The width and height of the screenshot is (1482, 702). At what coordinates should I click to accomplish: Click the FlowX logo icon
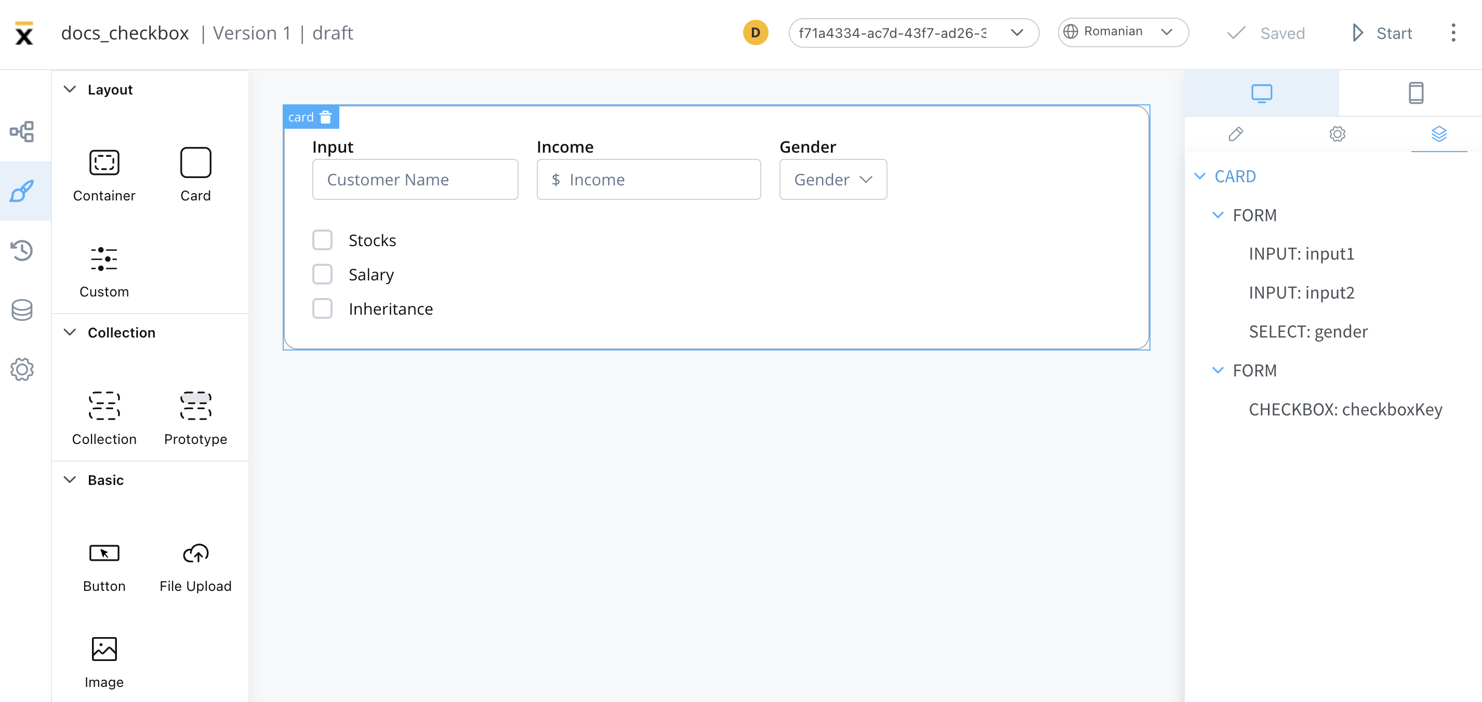point(24,33)
